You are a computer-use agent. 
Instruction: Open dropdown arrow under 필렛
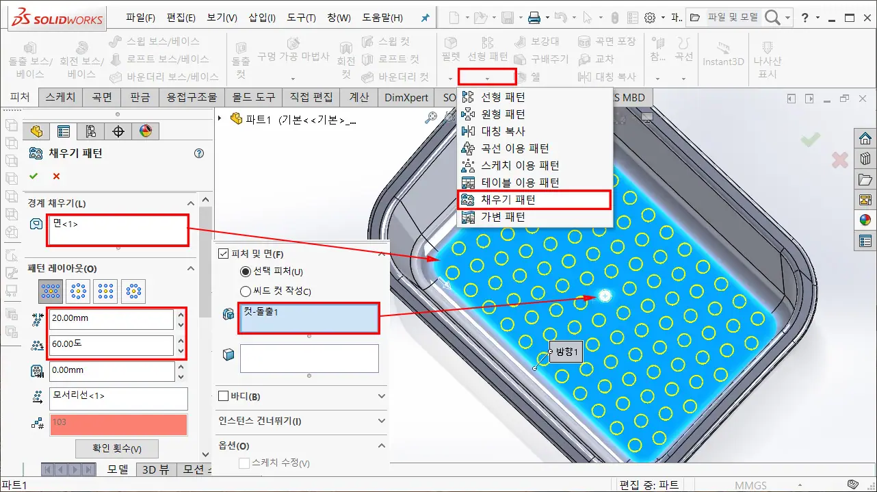[x=451, y=78]
